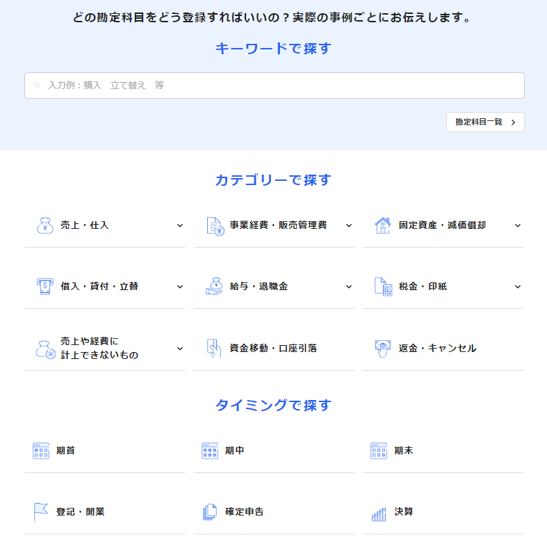Expand the 売上・仕入 category chevron
The image size is (547, 551).
(x=180, y=225)
